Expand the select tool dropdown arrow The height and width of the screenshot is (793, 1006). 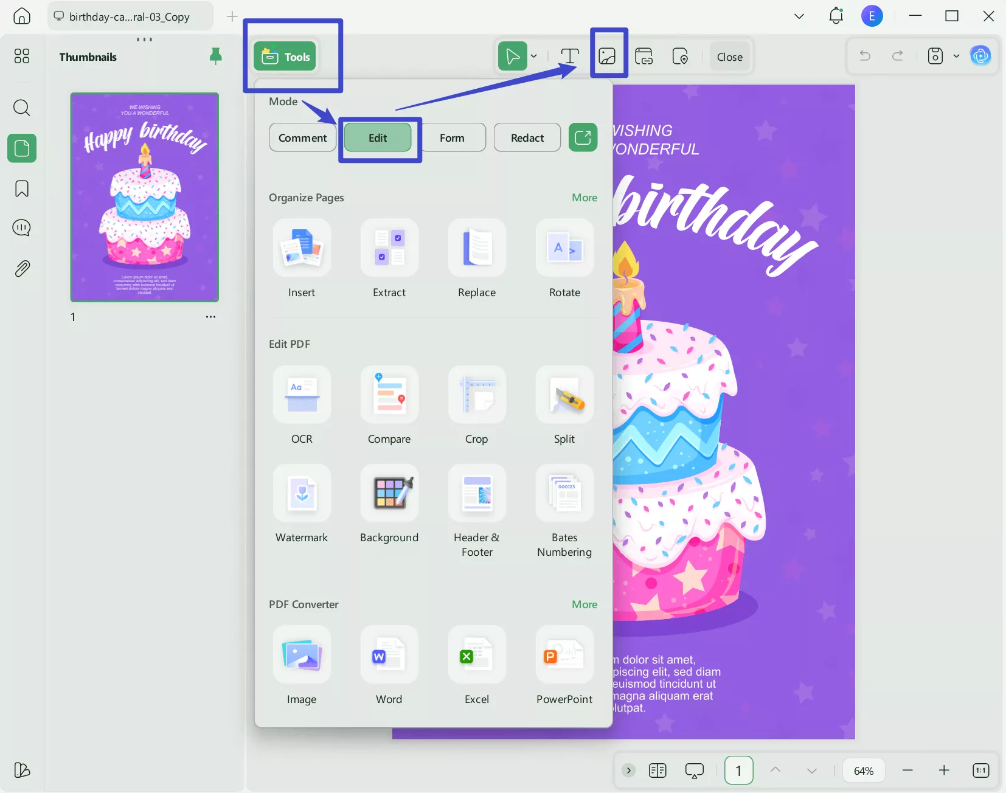534,57
